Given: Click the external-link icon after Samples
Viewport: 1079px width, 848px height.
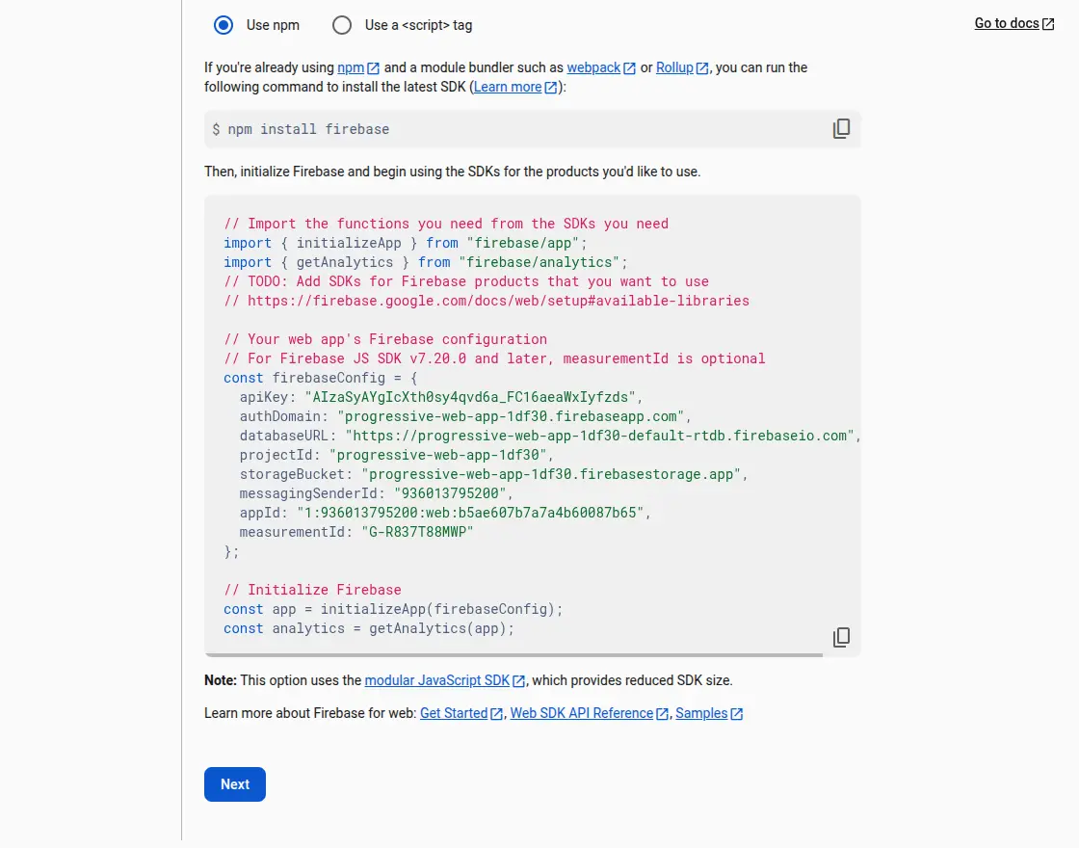Looking at the screenshot, I should pyautogui.click(x=736, y=714).
